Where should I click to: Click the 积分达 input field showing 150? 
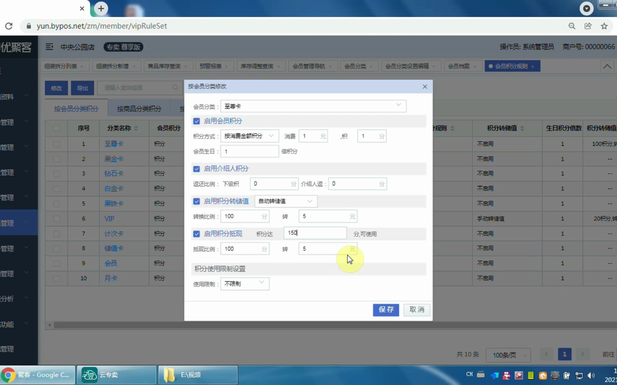(315, 233)
